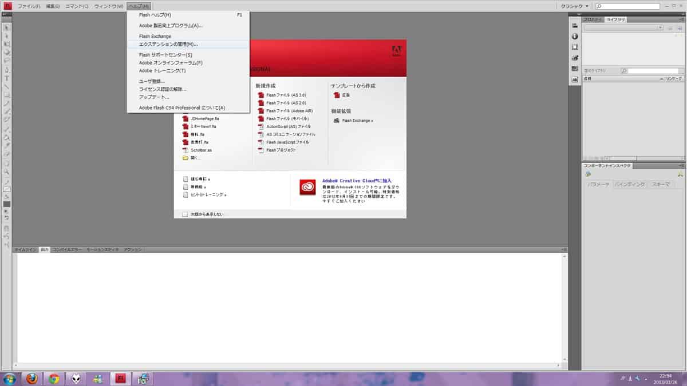Open the Transform panel icon
This screenshot has height=386, width=687.
coord(575,47)
